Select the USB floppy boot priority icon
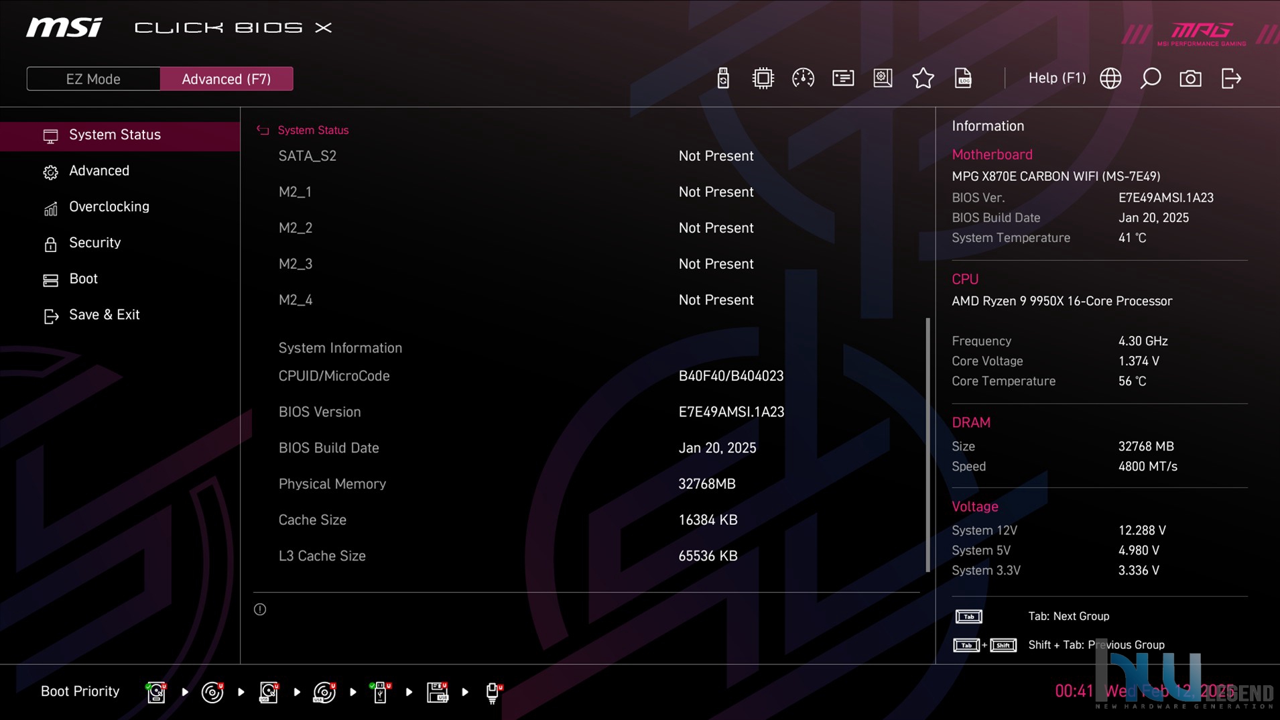1280x720 pixels. [x=438, y=692]
